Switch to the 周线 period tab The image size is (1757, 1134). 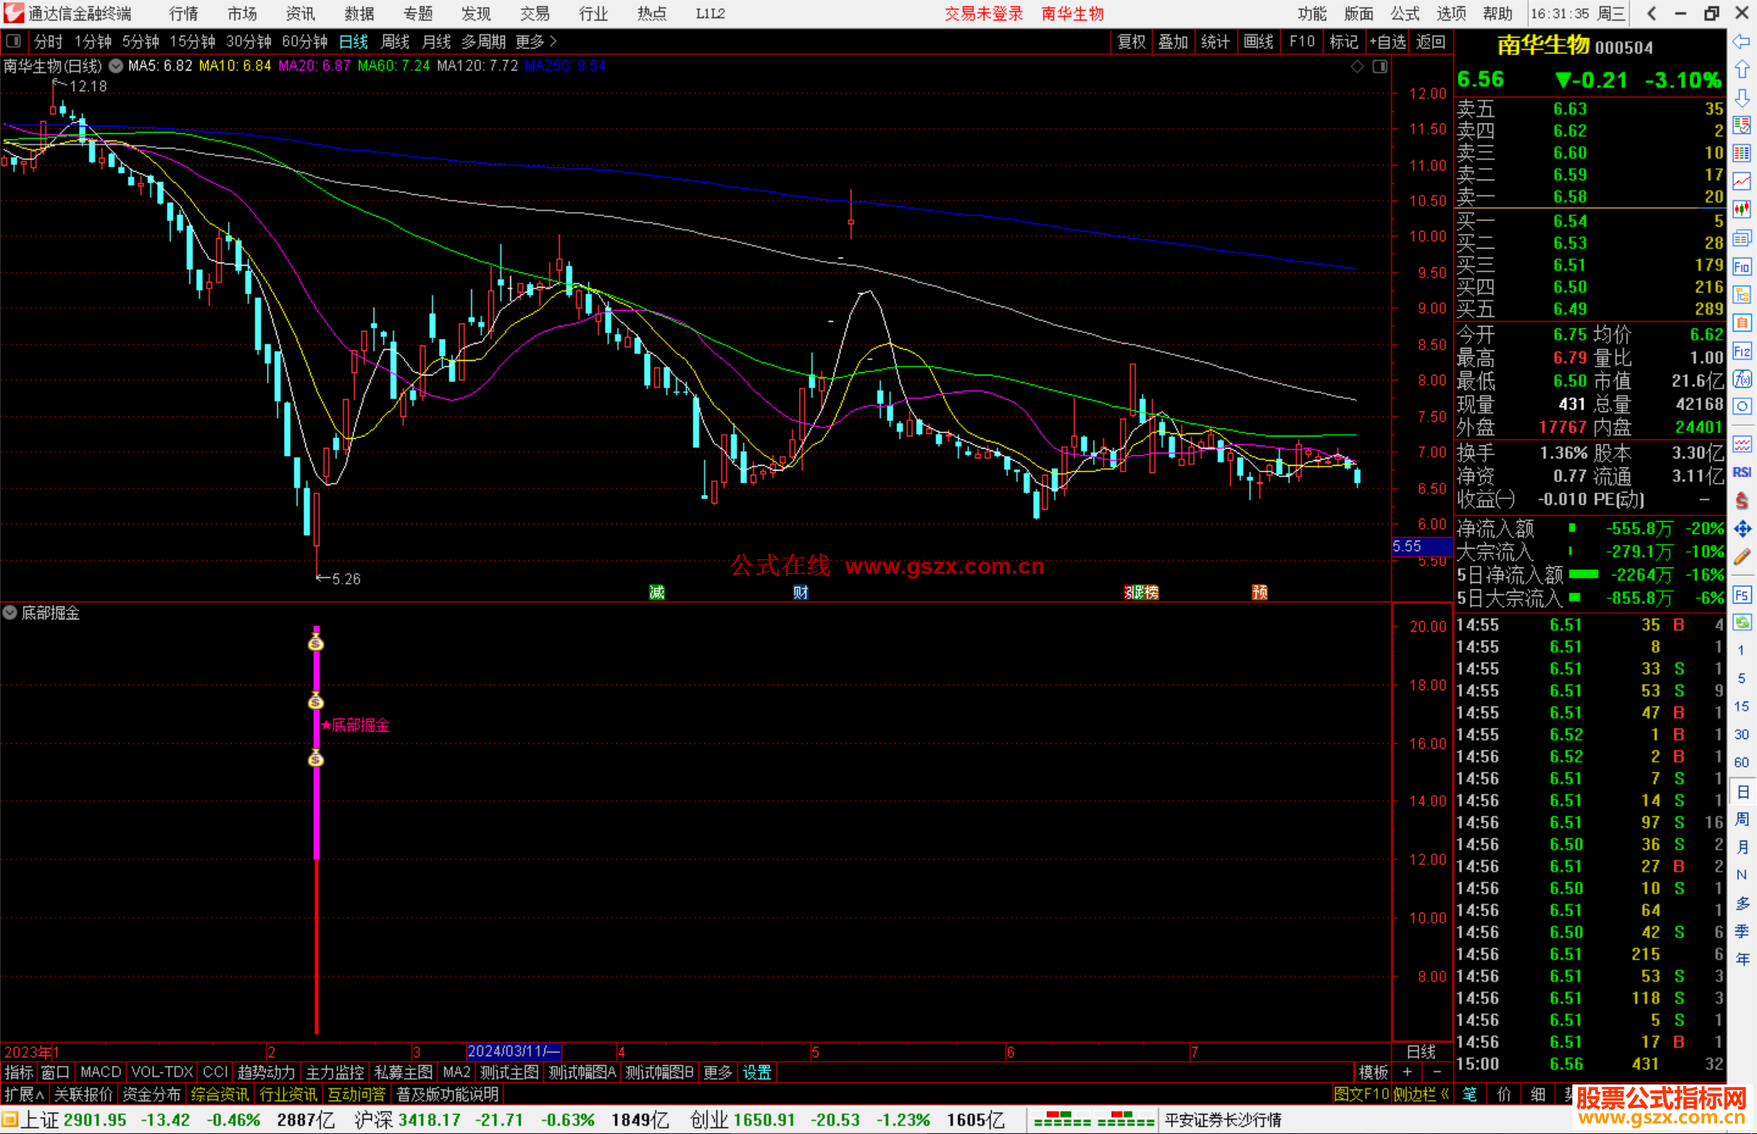(395, 41)
